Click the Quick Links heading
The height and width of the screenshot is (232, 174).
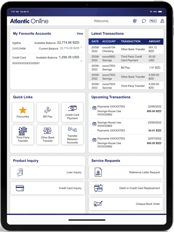point(23,97)
